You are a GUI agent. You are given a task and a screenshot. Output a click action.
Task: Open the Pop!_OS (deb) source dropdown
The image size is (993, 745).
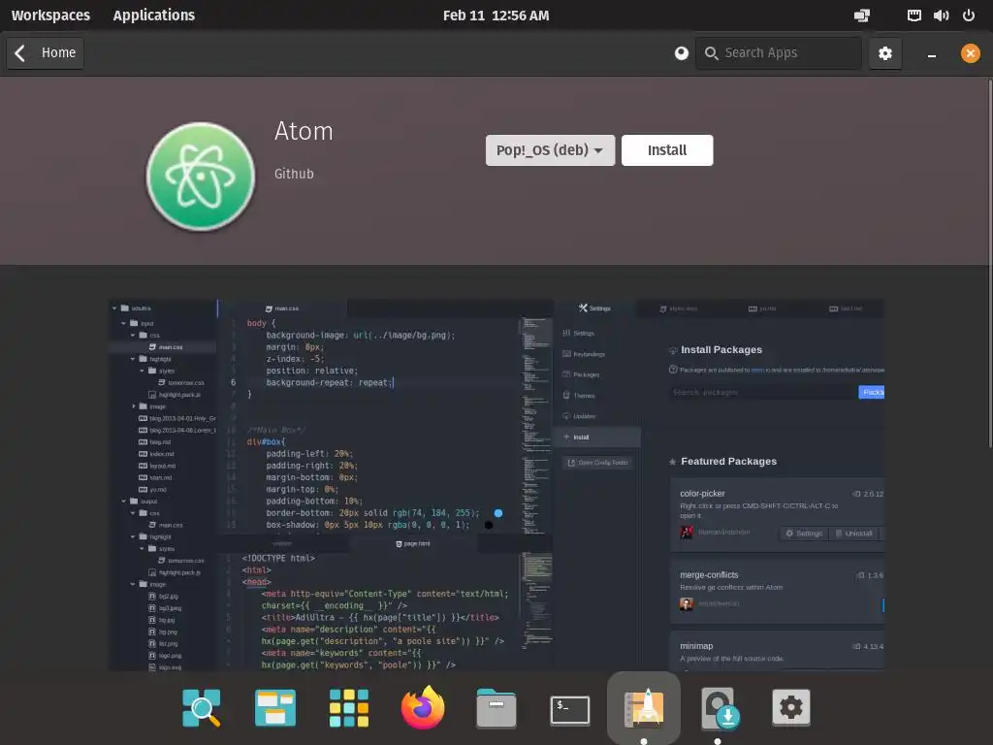pos(550,150)
